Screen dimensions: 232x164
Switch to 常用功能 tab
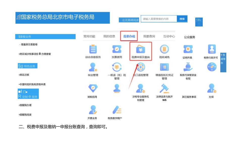tap(89, 36)
